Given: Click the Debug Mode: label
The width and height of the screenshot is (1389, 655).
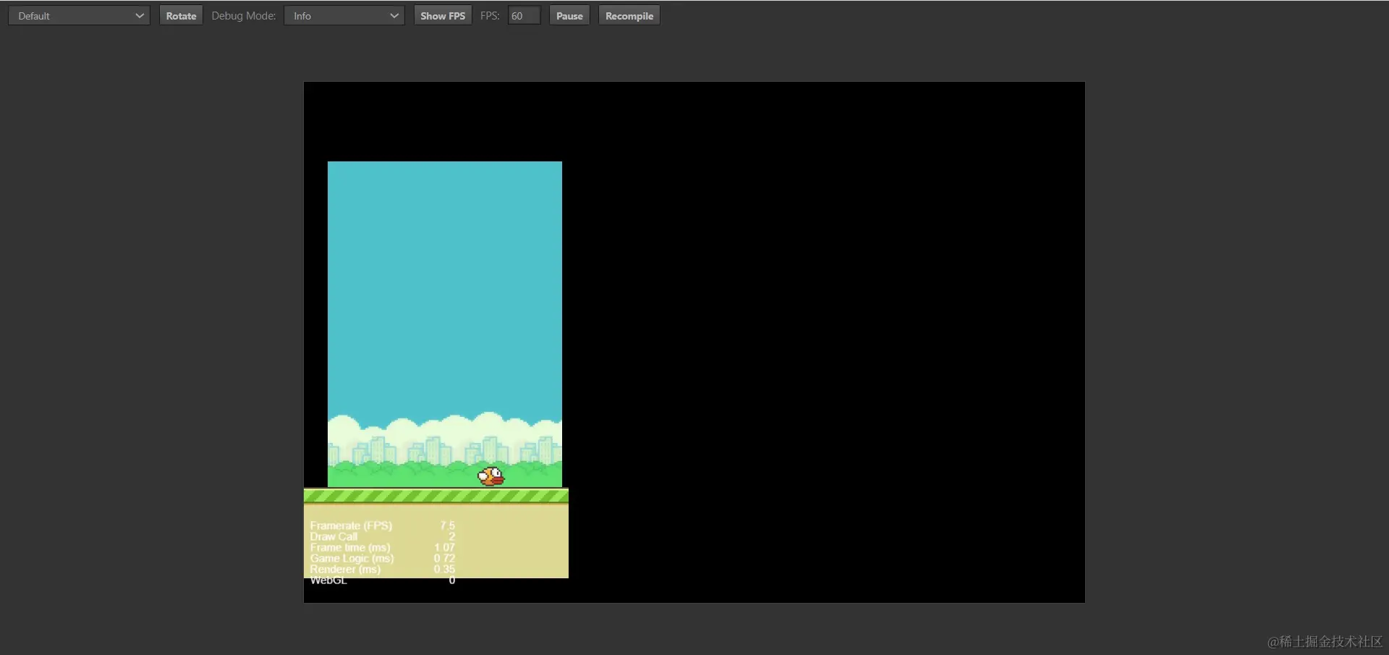Looking at the screenshot, I should (x=244, y=16).
